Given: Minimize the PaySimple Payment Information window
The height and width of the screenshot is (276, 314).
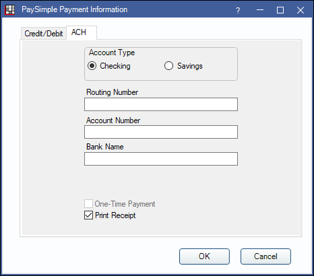Looking at the screenshot, I should pyautogui.click(x=260, y=10).
